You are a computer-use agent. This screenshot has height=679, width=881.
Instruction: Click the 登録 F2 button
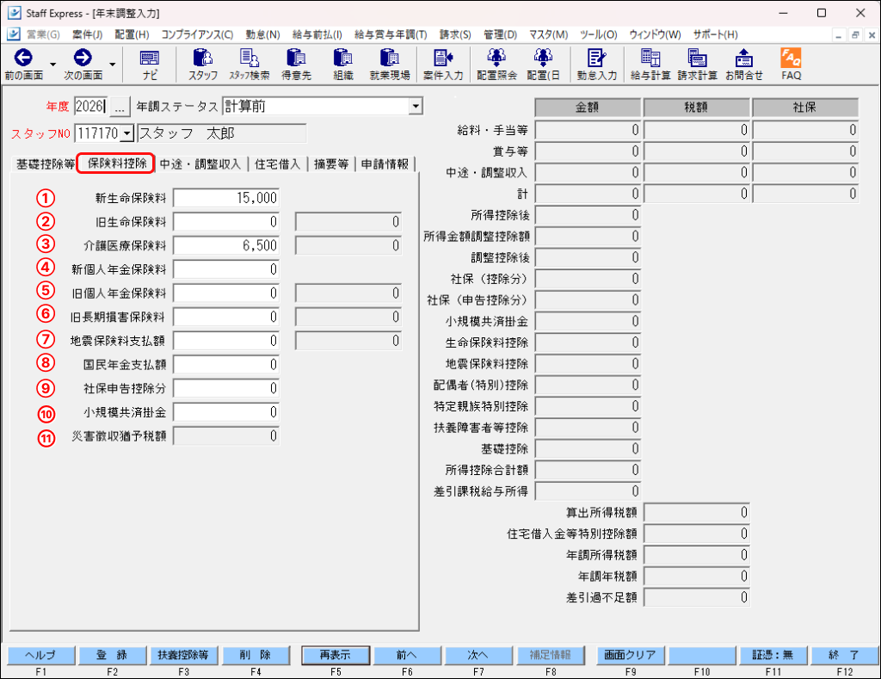tap(113, 655)
